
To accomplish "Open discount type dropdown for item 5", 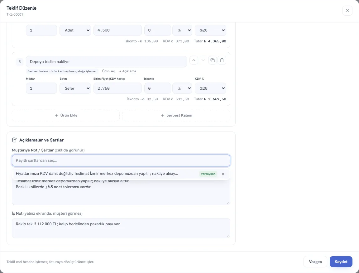I will pyautogui.click(x=183, y=89).
